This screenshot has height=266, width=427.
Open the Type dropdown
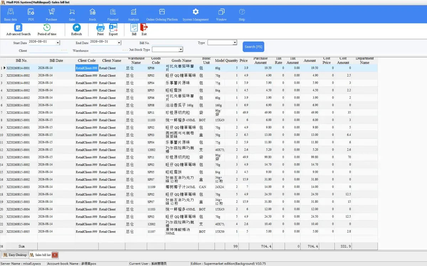pyautogui.click(x=235, y=43)
